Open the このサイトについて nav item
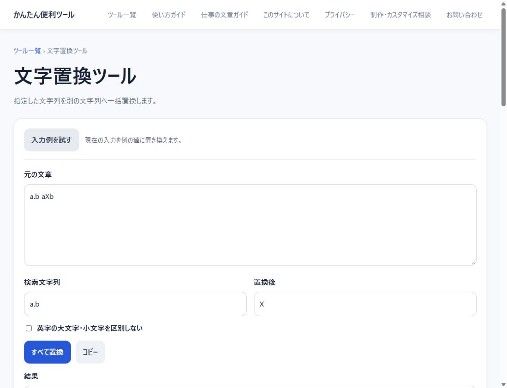 click(286, 15)
